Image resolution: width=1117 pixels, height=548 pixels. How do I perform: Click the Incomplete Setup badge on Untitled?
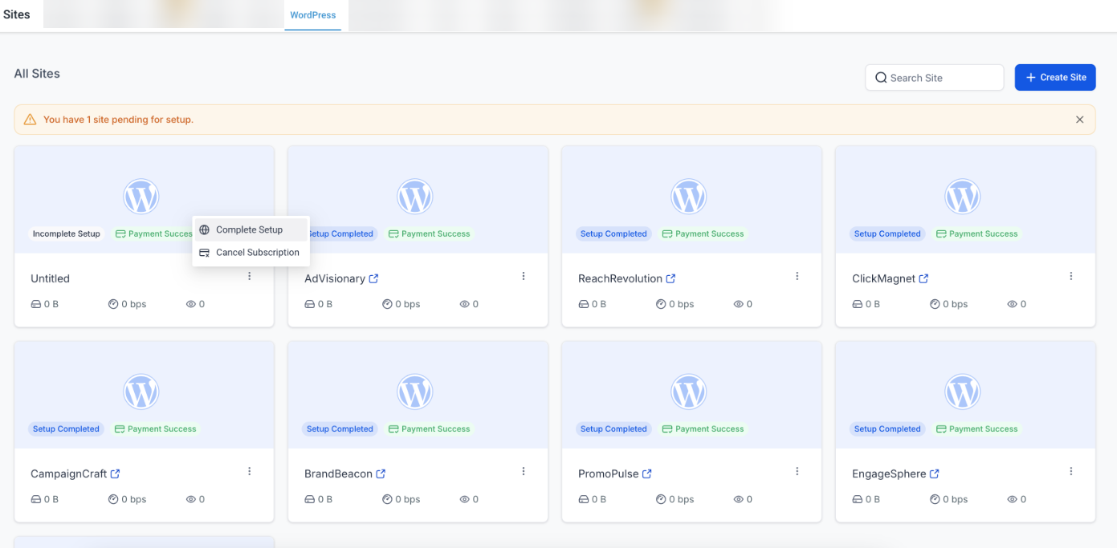(x=67, y=233)
